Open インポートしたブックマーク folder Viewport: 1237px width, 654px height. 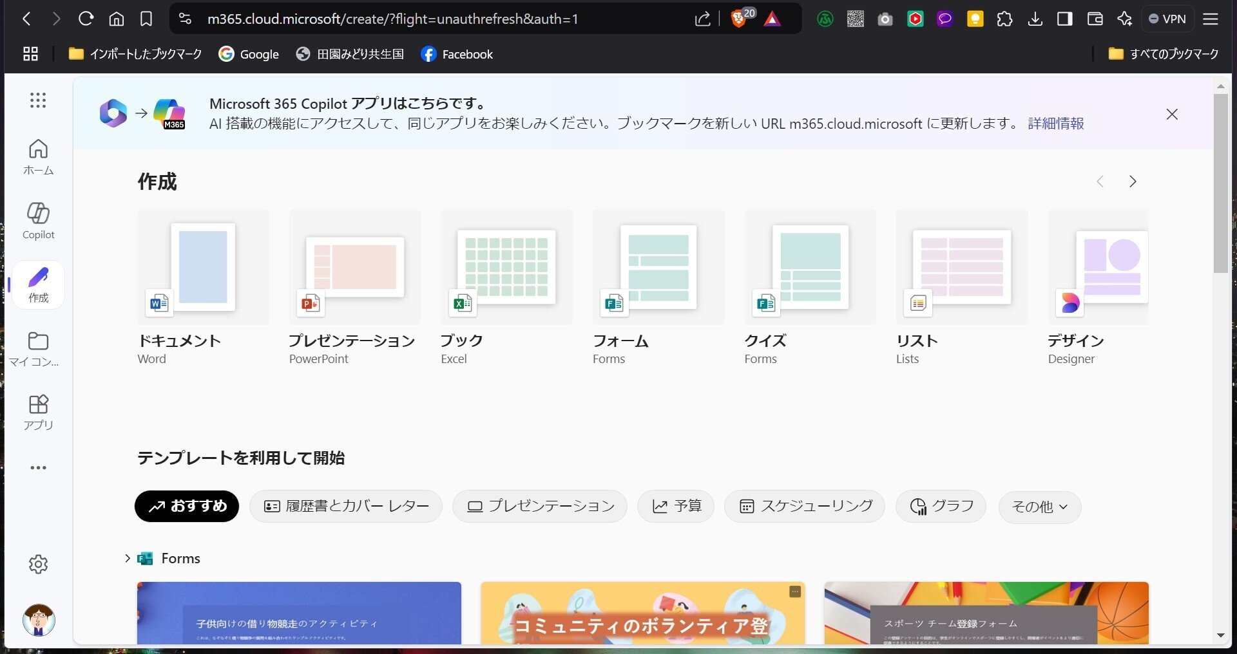click(135, 54)
